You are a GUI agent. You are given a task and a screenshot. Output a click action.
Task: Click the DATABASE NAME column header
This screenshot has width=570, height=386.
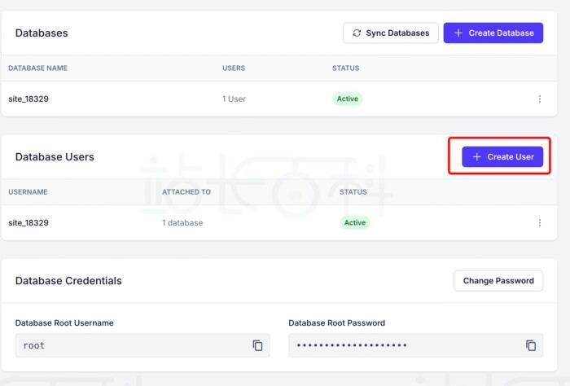tap(37, 68)
